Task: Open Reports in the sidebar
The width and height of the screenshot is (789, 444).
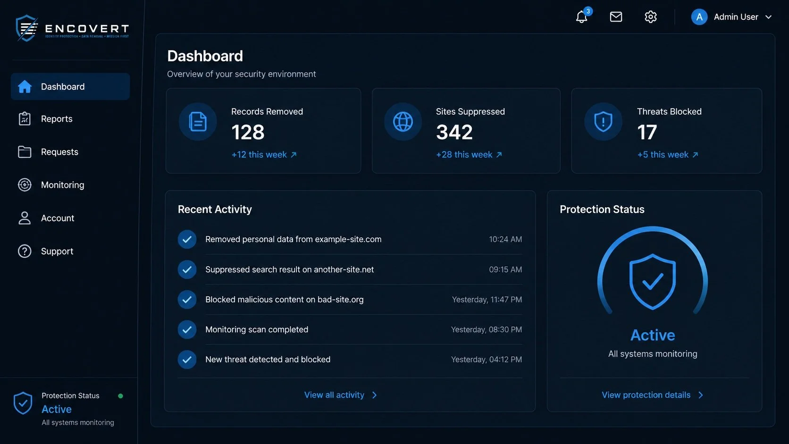Action: click(x=70, y=119)
